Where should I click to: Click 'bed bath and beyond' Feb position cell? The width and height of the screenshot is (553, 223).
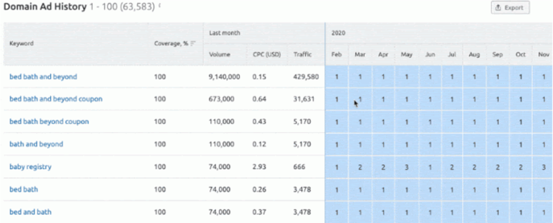337,77
